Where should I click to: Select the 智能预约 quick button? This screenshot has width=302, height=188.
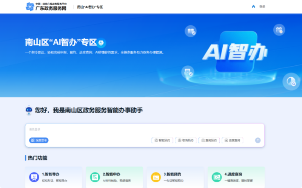coord(162,140)
